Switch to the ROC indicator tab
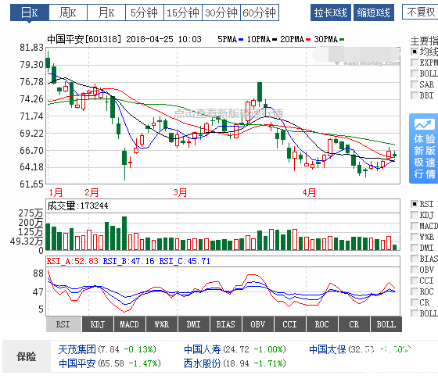This screenshot has height=379, width=438. point(321,324)
